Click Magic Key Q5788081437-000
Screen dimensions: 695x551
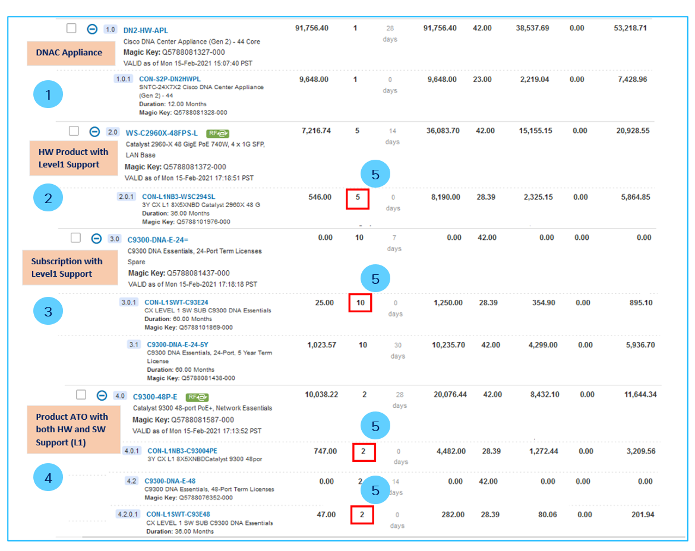pos(179,273)
